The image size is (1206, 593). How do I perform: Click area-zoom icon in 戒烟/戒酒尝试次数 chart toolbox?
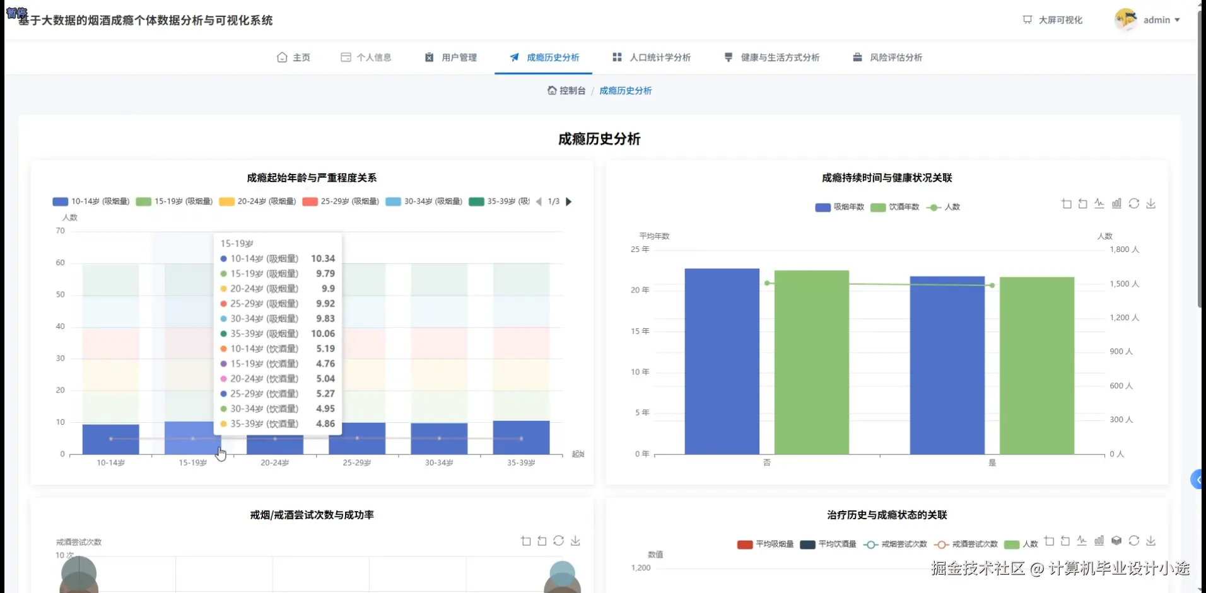click(526, 541)
